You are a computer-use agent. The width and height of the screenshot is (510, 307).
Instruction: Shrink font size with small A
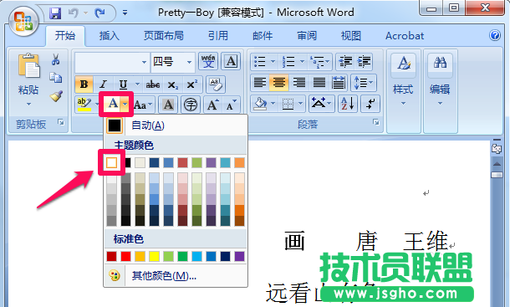232,105
